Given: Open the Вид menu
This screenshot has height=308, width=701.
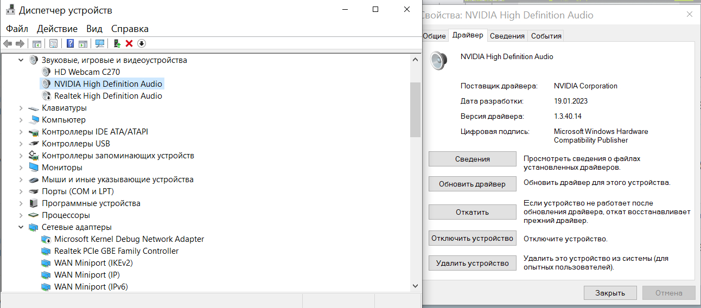Looking at the screenshot, I should point(94,29).
